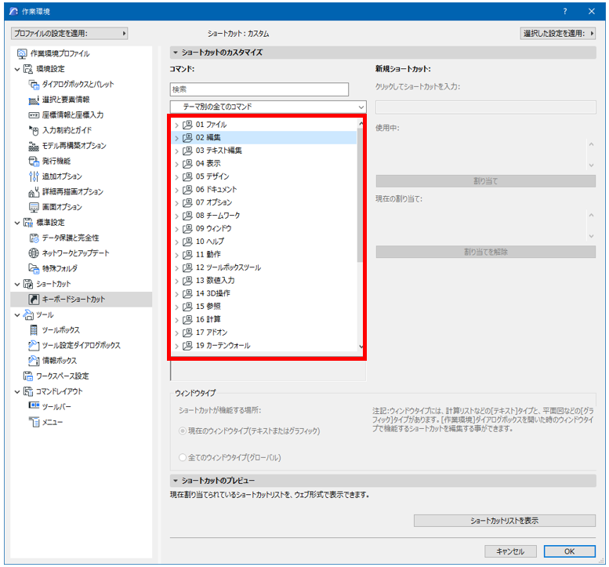
Task: Click the ツールボックス icon
Action: coord(34,330)
